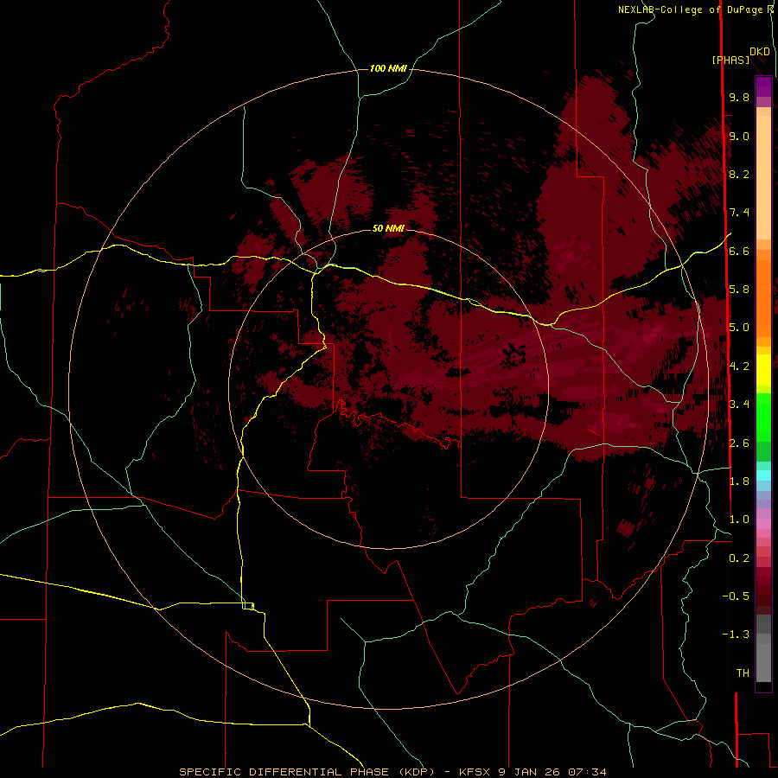Click the bright green band of the color bar
Viewport: 778px width, 778px height.
763,418
